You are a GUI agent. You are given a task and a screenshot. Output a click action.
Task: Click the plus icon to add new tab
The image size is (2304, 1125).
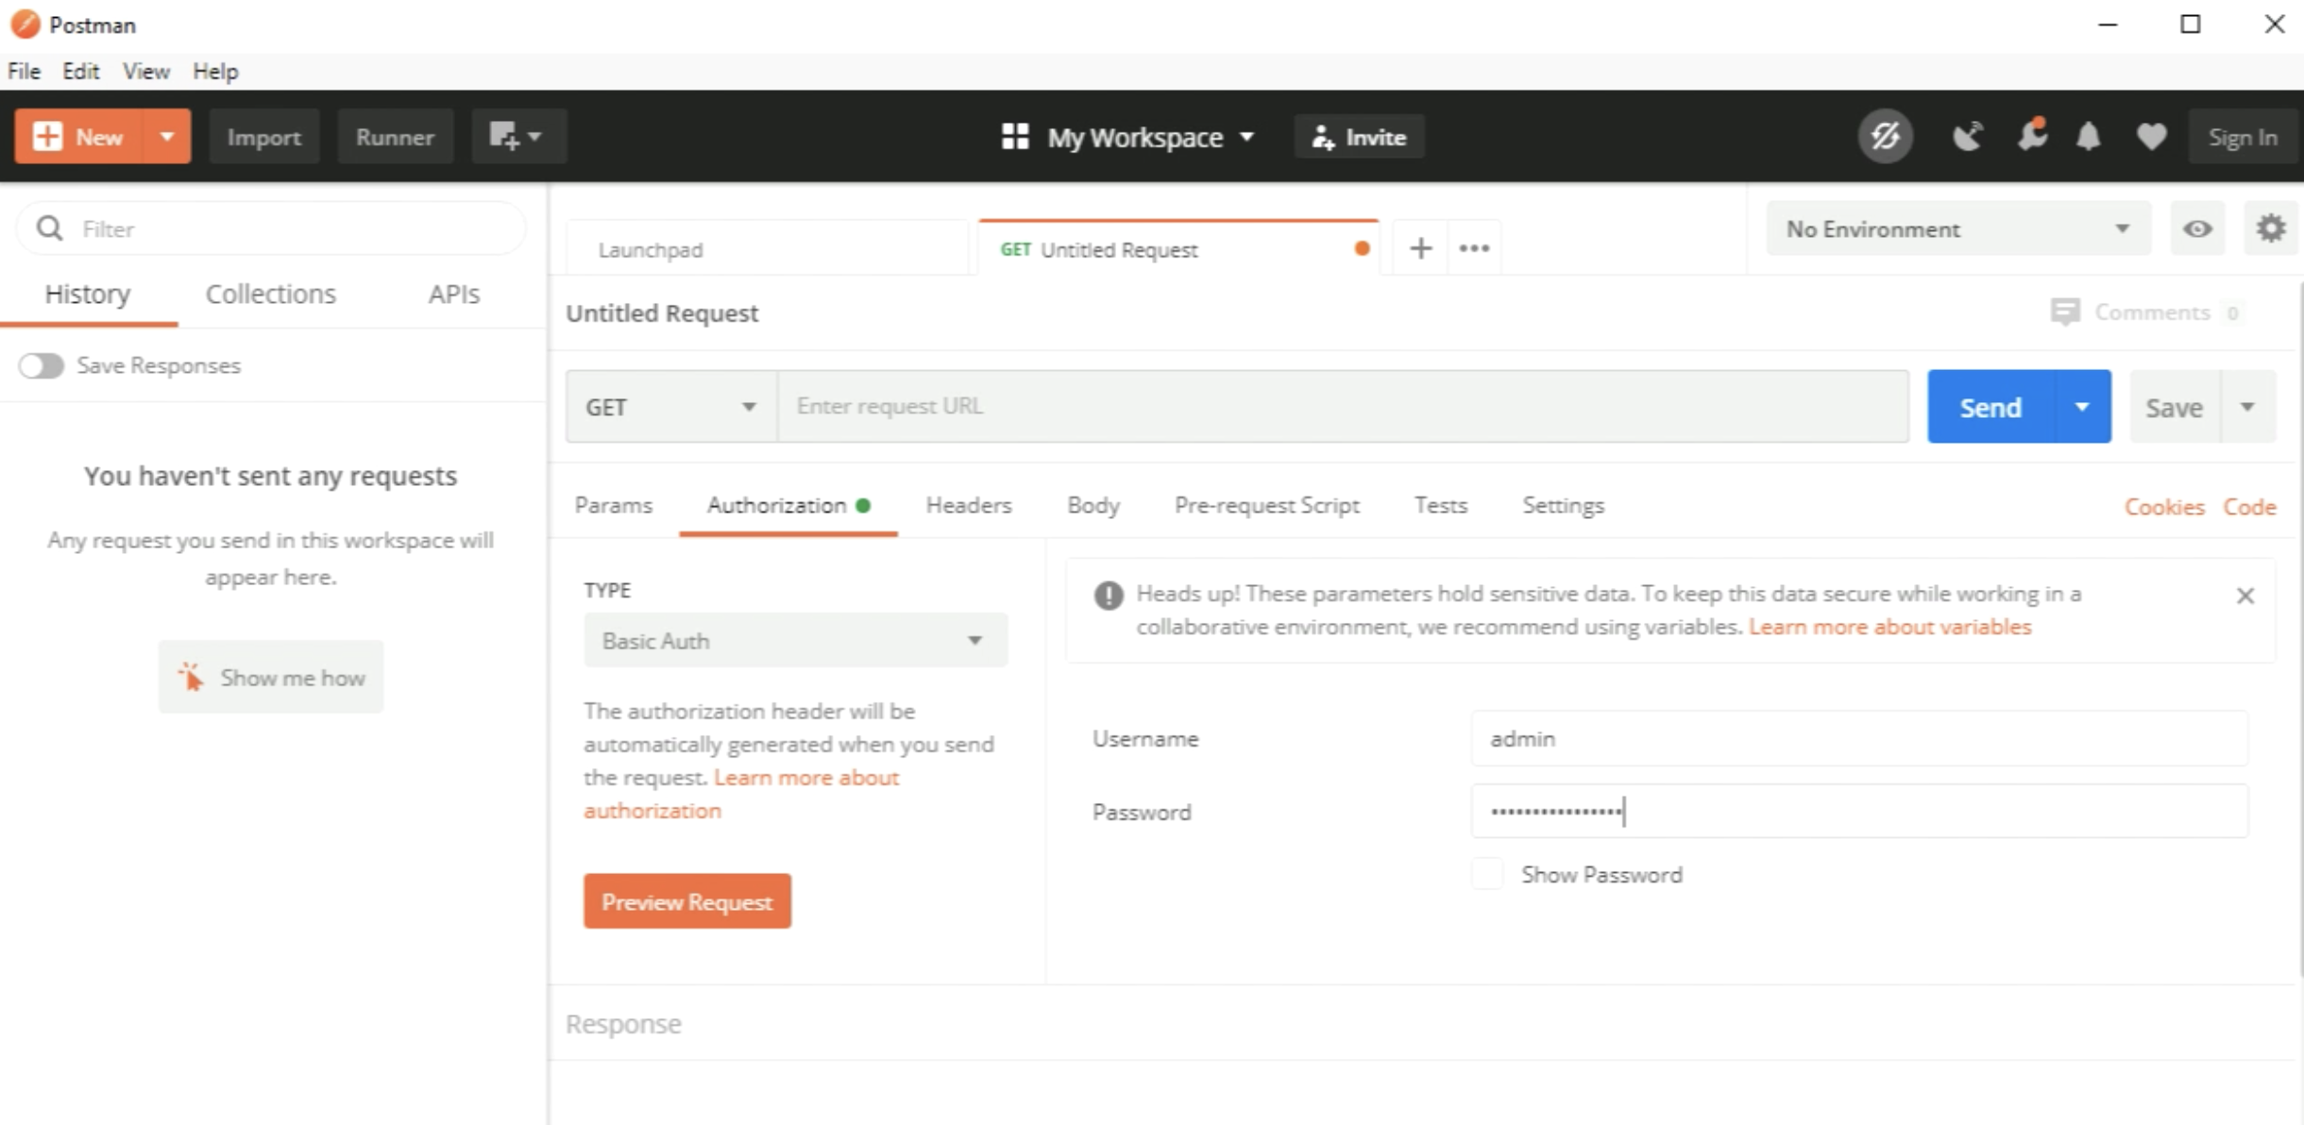click(x=1420, y=248)
